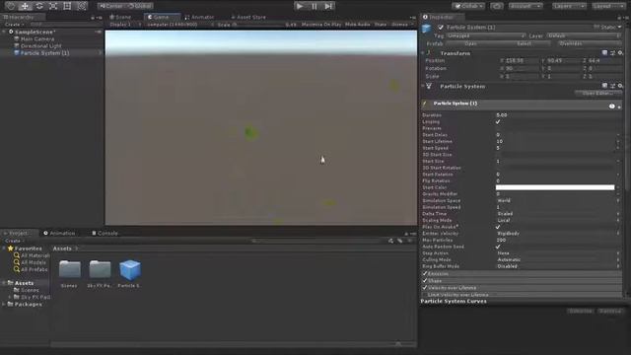631x355 pixels.
Task: Toggle Global handle rotation button
Action: pos(139,6)
